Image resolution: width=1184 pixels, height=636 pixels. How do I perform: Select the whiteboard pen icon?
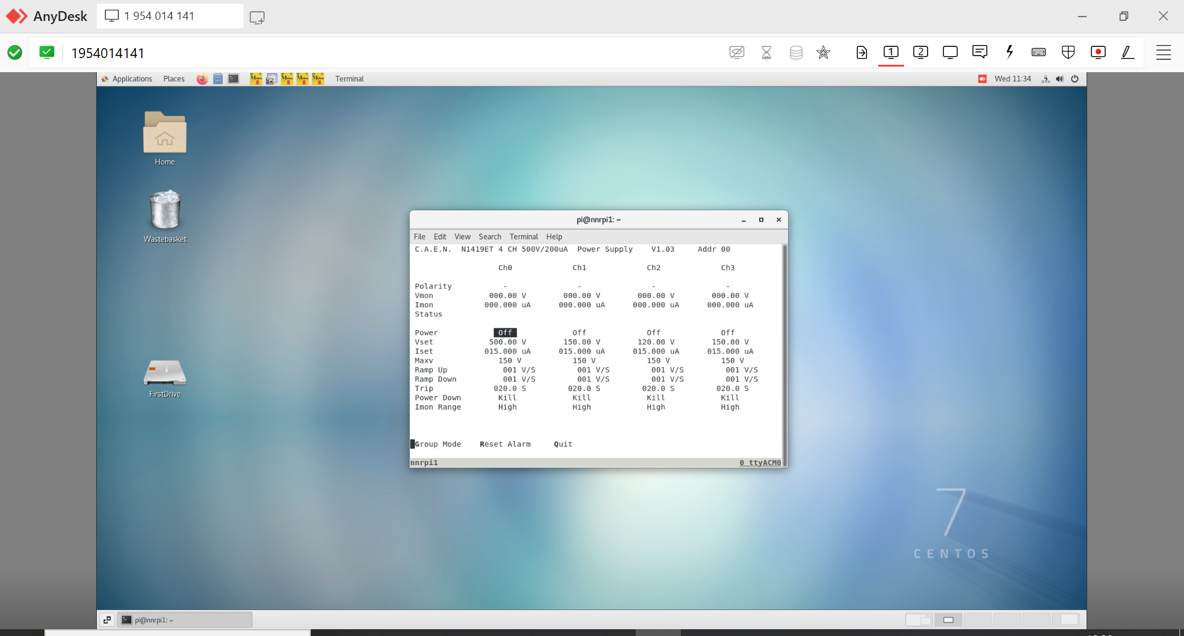(x=1127, y=52)
